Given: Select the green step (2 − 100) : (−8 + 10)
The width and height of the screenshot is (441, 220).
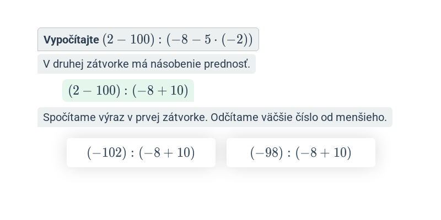Looking at the screenshot, I should [x=128, y=90].
